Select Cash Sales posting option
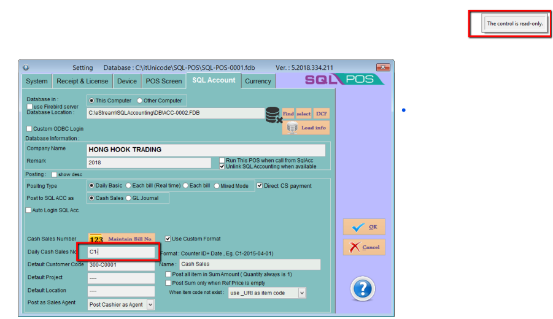 tap(106, 198)
